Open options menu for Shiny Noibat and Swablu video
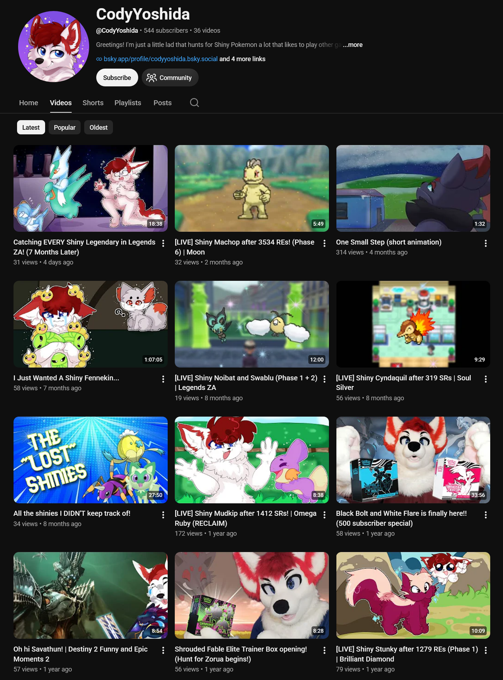This screenshot has height=680, width=503. click(x=324, y=379)
